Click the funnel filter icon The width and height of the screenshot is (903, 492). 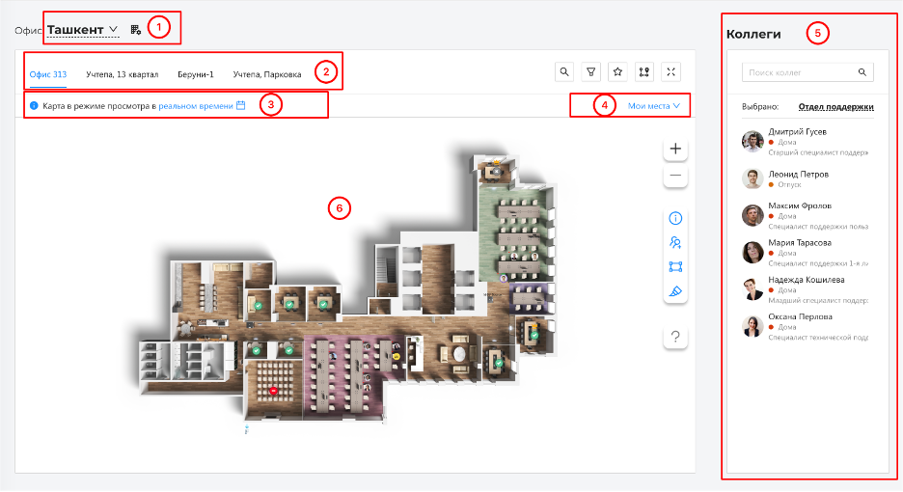(591, 71)
